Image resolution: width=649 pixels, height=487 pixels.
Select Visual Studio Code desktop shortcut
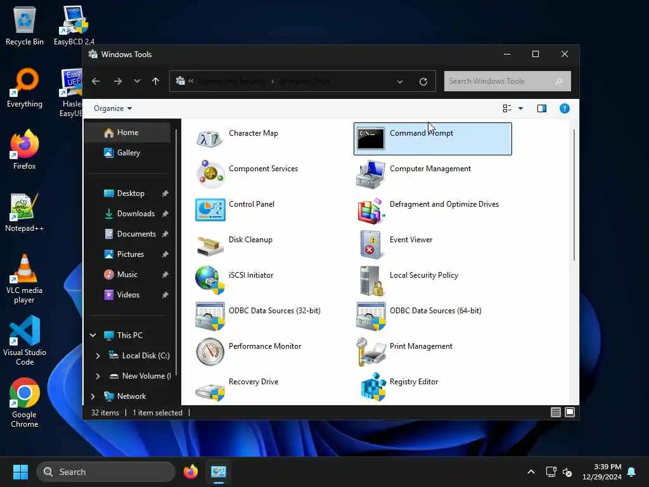click(x=25, y=341)
